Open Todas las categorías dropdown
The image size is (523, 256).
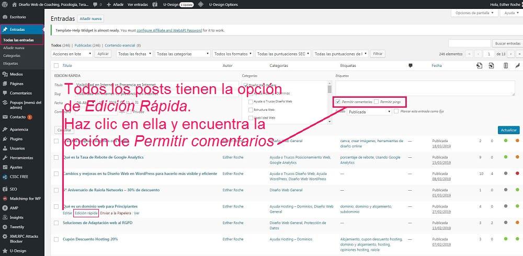pyautogui.click(x=183, y=54)
